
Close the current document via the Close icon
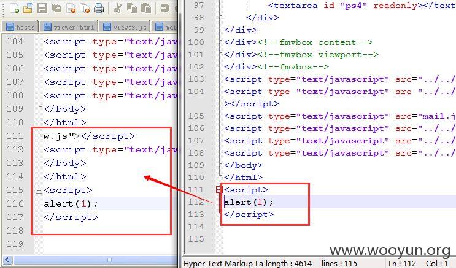tap(71, 8)
